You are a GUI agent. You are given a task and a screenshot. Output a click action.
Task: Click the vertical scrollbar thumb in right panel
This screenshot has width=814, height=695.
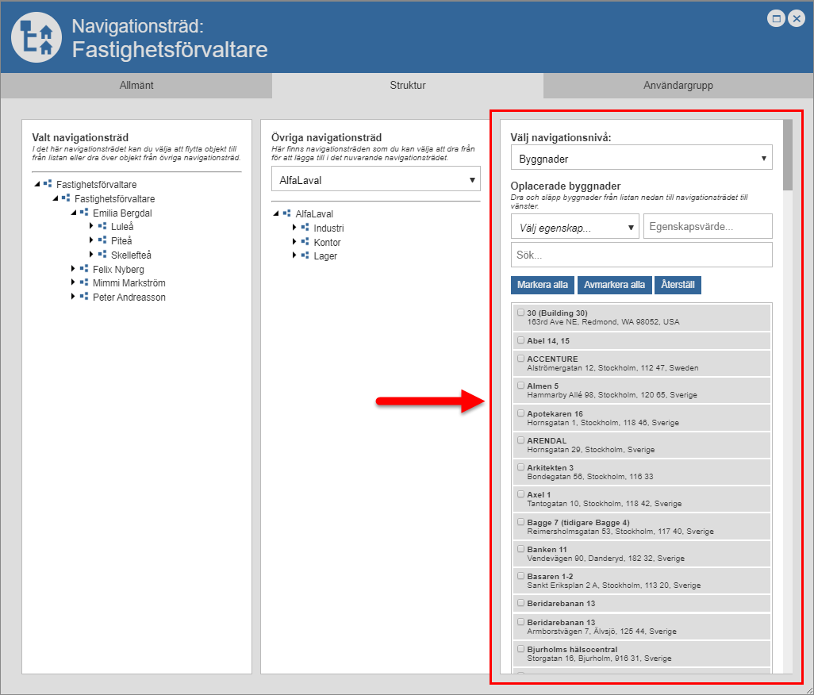[787, 155]
